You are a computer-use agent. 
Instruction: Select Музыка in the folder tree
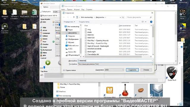coord(70,42)
